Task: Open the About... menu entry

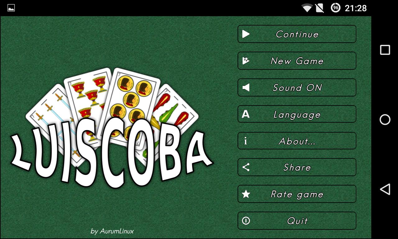Action: [297, 141]
